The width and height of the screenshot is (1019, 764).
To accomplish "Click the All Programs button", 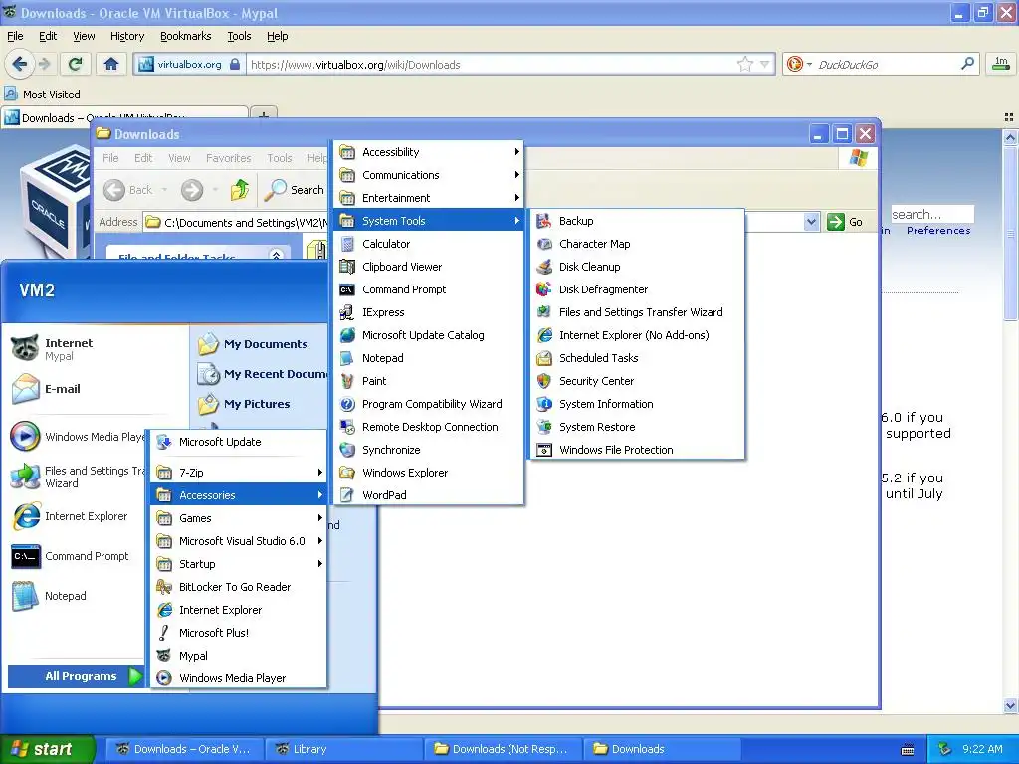I will coord(76,676).
